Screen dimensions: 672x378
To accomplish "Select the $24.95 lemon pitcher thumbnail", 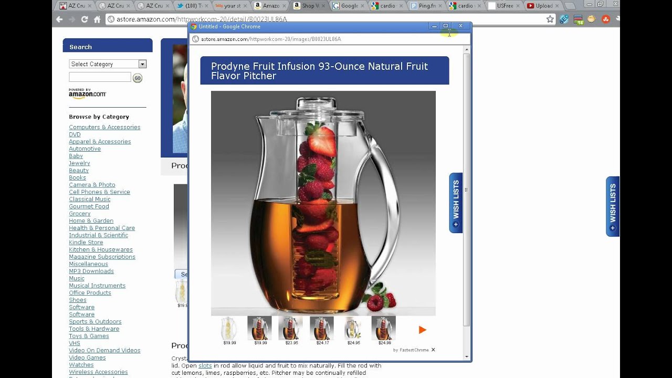I will pos(353,328).
